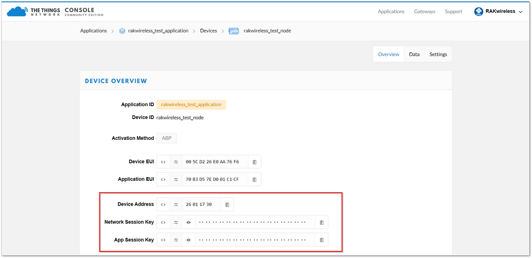Open Support in the top navigation
Viewport: 532px width, 258px height.
[x=454, y=12]
